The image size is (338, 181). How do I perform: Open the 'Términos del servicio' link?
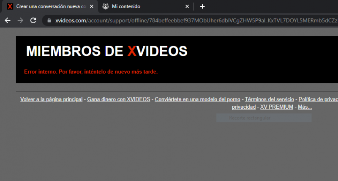click(269, 99)
